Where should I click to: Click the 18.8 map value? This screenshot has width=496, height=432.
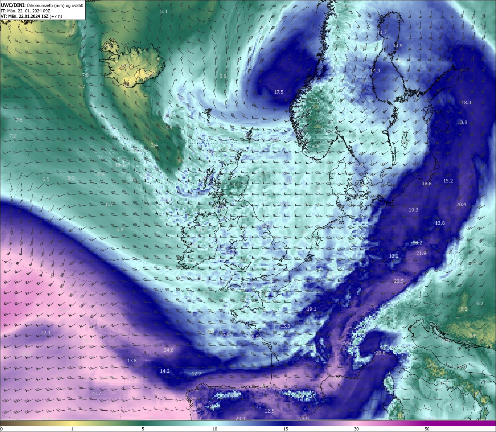(x=427, y=184)
